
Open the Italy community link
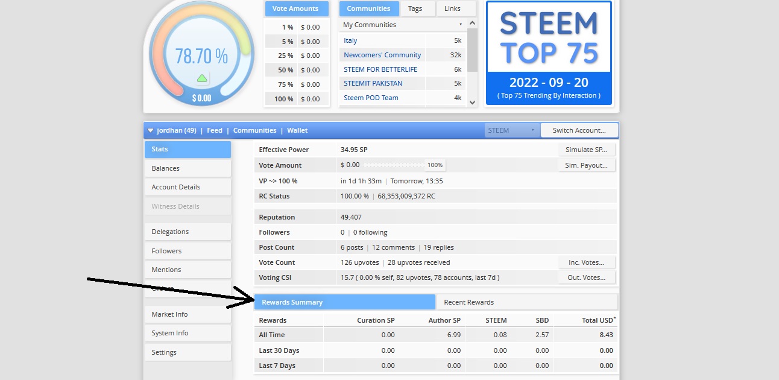pyautogui.click(x=350, y=40)
